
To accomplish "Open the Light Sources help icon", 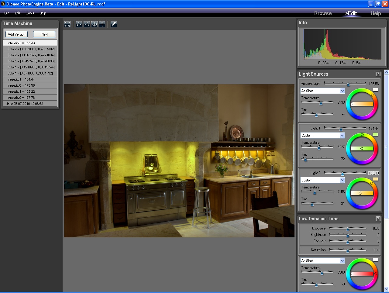I will coord(378,74).
